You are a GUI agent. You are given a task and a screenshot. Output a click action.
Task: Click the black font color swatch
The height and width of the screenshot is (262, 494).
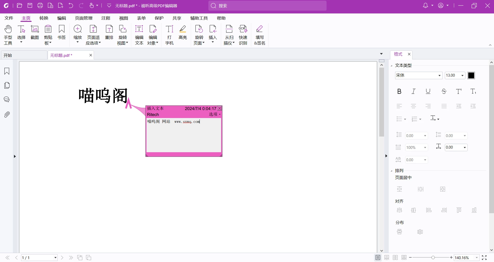(x=471, y=75)
